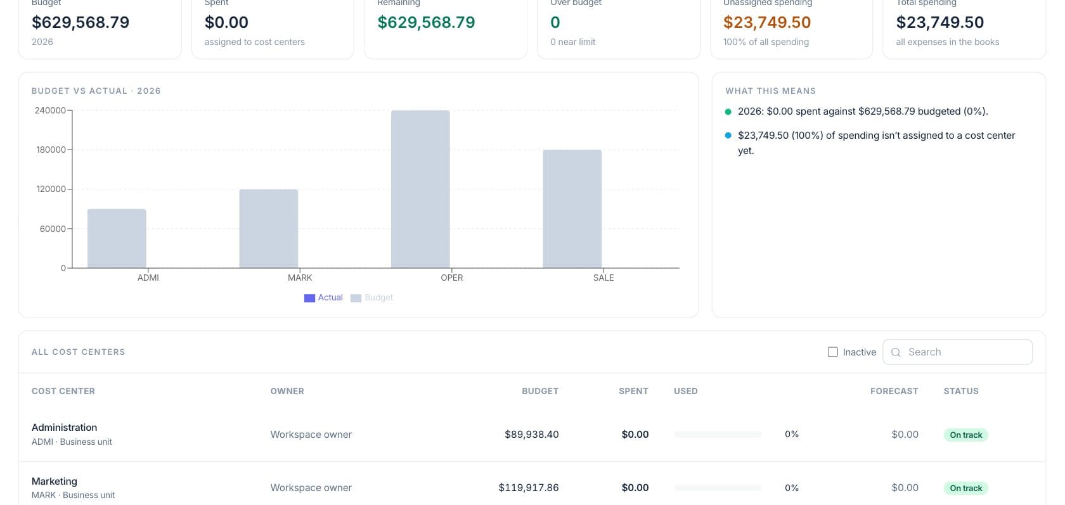
Task: Click Administration's On track status badge
Action: [x=965, y=435]
